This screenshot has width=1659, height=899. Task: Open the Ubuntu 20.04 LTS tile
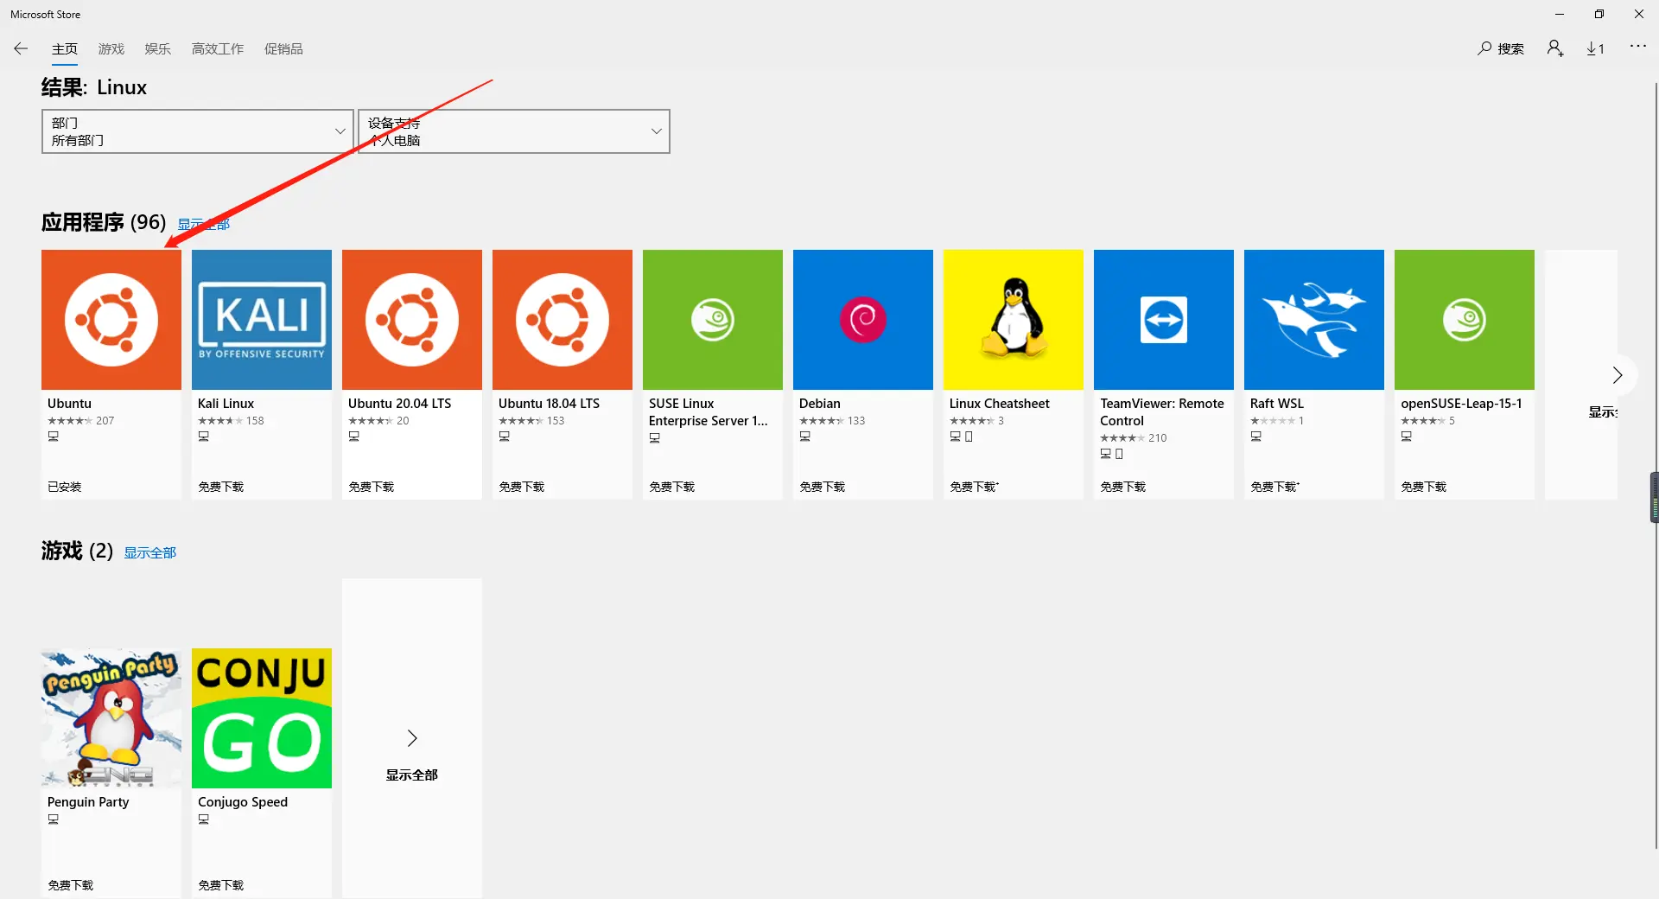pos(412,320)
